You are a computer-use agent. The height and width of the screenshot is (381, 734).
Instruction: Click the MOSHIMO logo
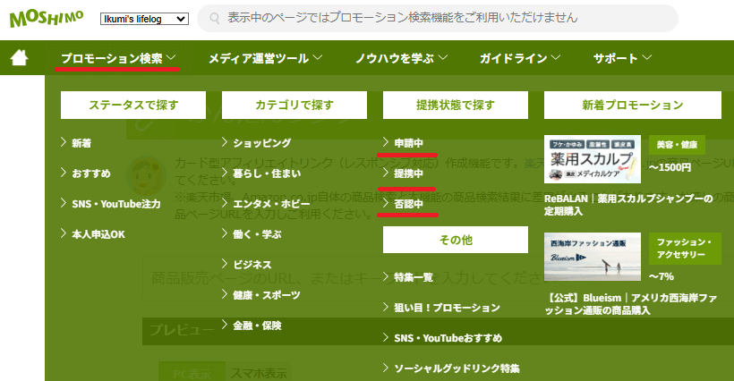(47, 18)
